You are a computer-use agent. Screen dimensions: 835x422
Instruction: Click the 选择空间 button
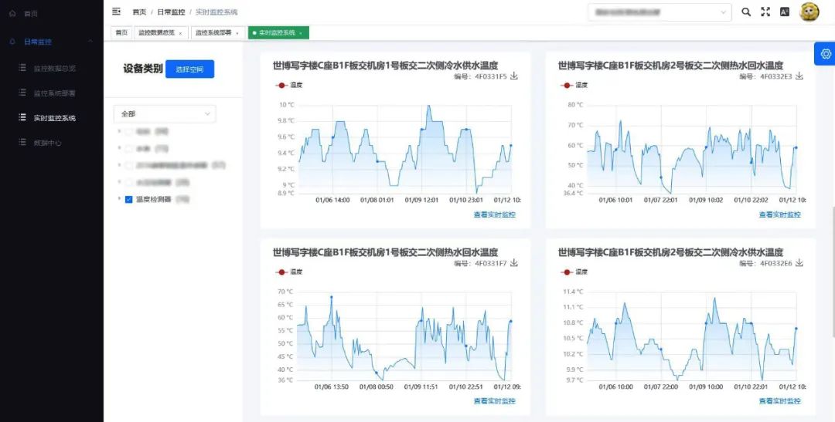click(x=189, y=69)
